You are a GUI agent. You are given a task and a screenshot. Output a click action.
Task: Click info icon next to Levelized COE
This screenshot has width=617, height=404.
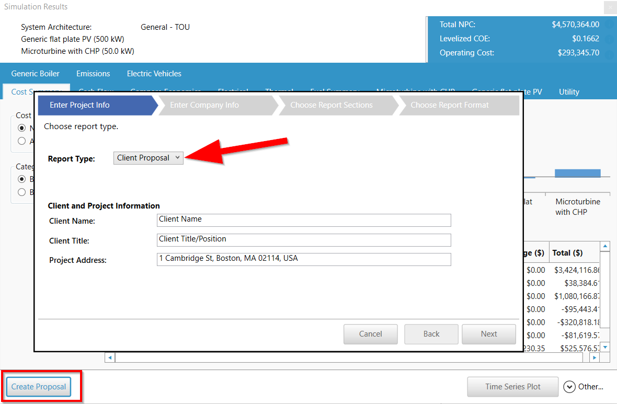click(x=609, y=39)
